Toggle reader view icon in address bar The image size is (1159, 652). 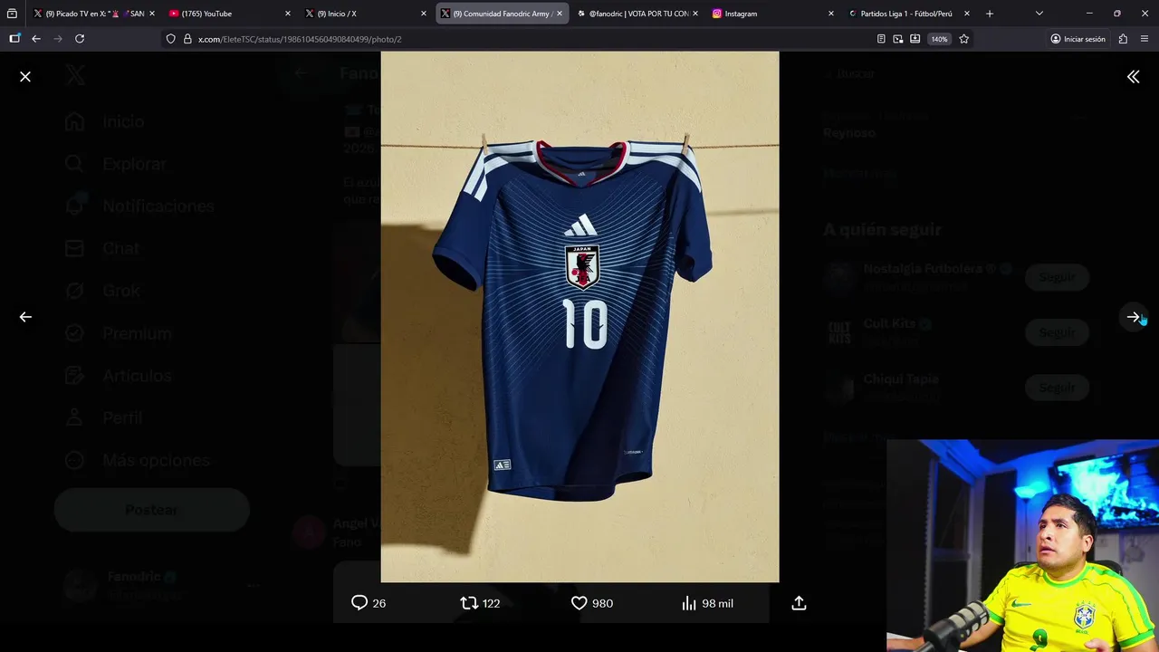click(881, 39)
